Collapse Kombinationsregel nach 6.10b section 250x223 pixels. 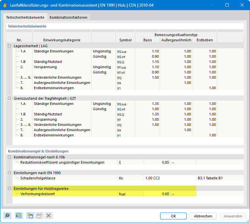pos(10,157)
